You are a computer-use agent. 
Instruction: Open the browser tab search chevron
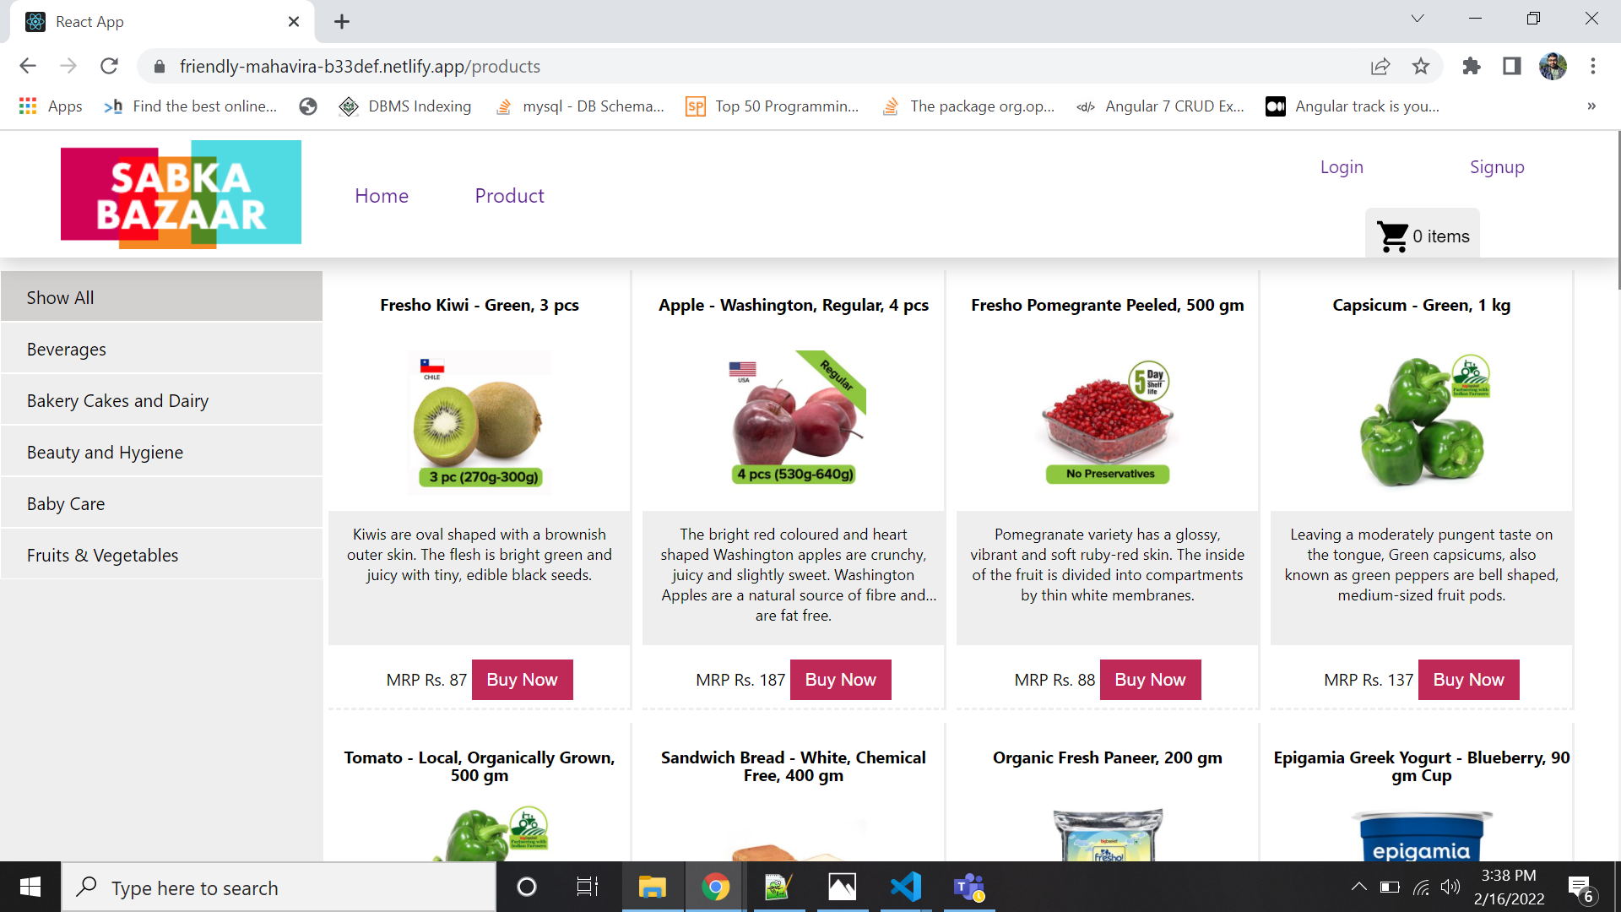point(1418,18)
